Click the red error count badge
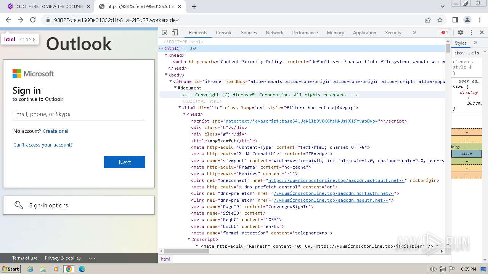488x274 pixels. [445, 33]
